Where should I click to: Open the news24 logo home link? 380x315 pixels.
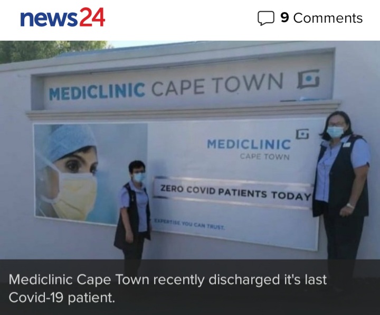tap(62, 17)
